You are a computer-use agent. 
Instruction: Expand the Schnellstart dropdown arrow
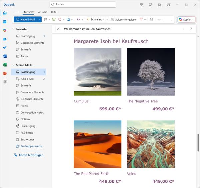tap(107, 20)
